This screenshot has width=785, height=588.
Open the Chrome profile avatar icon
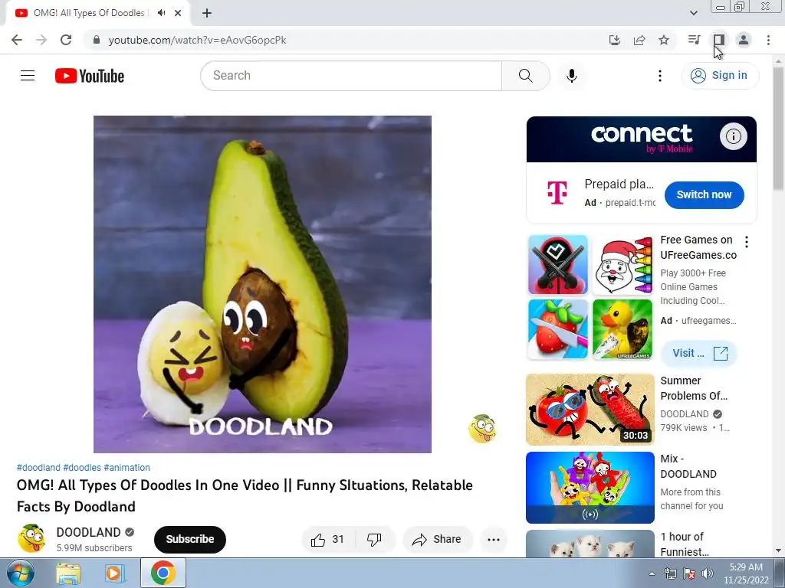[x=744, y=40]
